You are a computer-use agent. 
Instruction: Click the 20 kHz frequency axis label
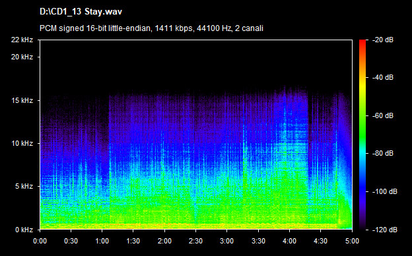pos(22,57)
